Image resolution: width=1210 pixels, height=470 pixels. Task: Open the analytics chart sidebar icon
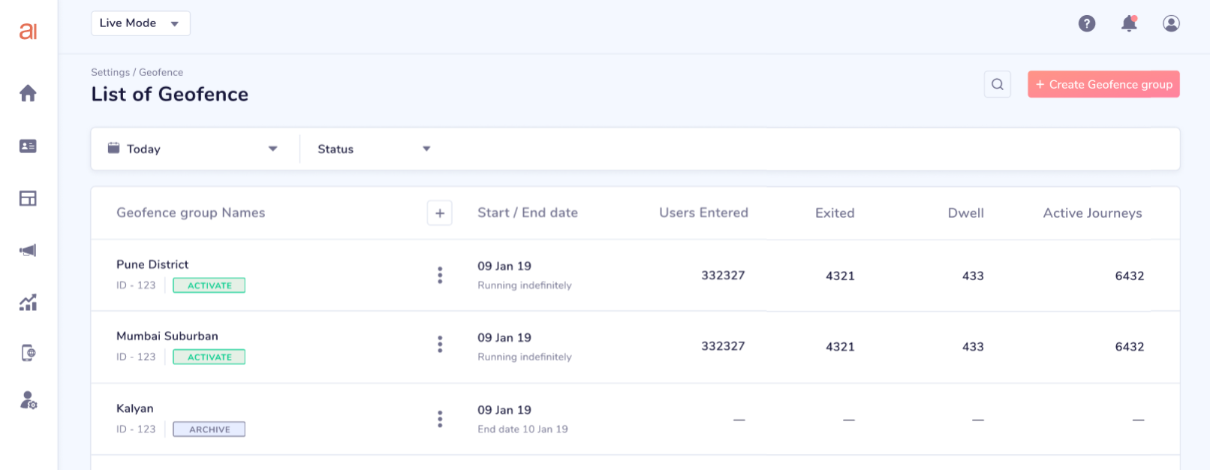28,303
